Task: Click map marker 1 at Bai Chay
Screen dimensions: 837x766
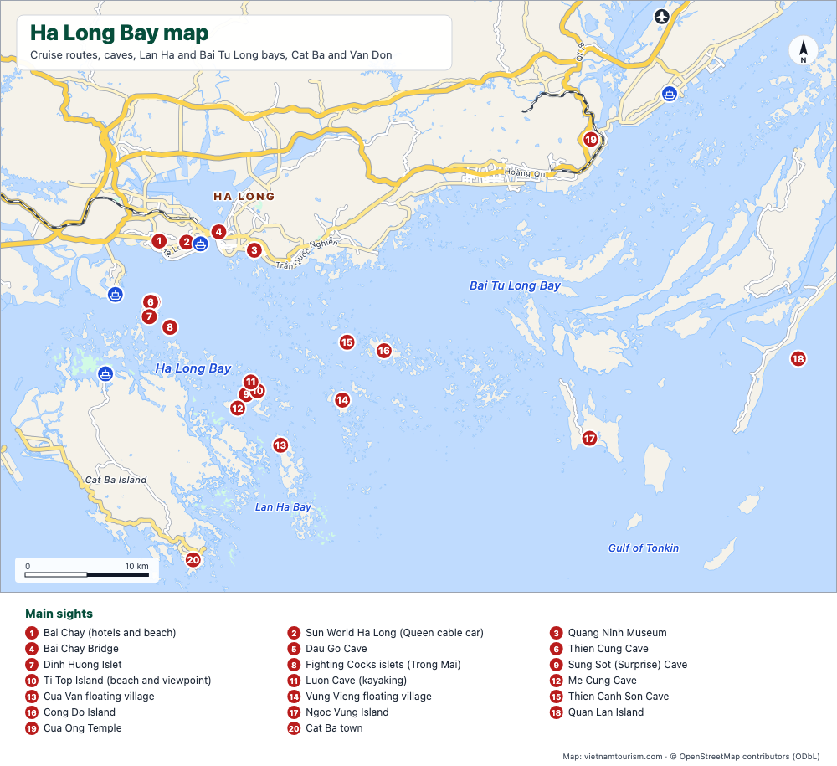Action: [x=158, y=241]
